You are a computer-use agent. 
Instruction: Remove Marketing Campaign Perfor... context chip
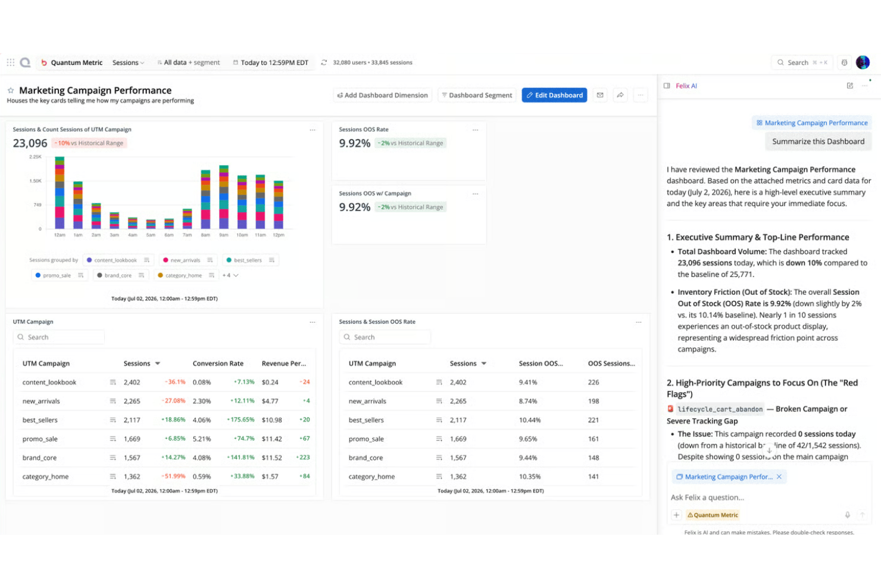[x=779, y=477]
